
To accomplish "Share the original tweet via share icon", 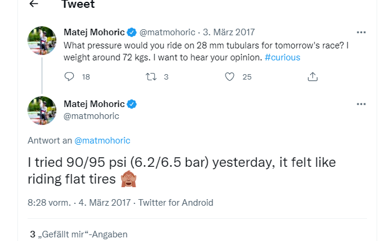I will (x=312, y=77).
